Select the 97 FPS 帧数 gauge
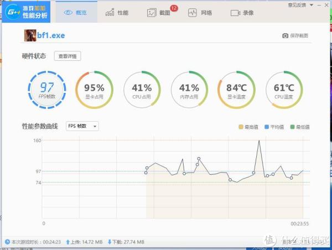Image resolution: width=332 pixels, height=250 pixels. coord(47,90)
